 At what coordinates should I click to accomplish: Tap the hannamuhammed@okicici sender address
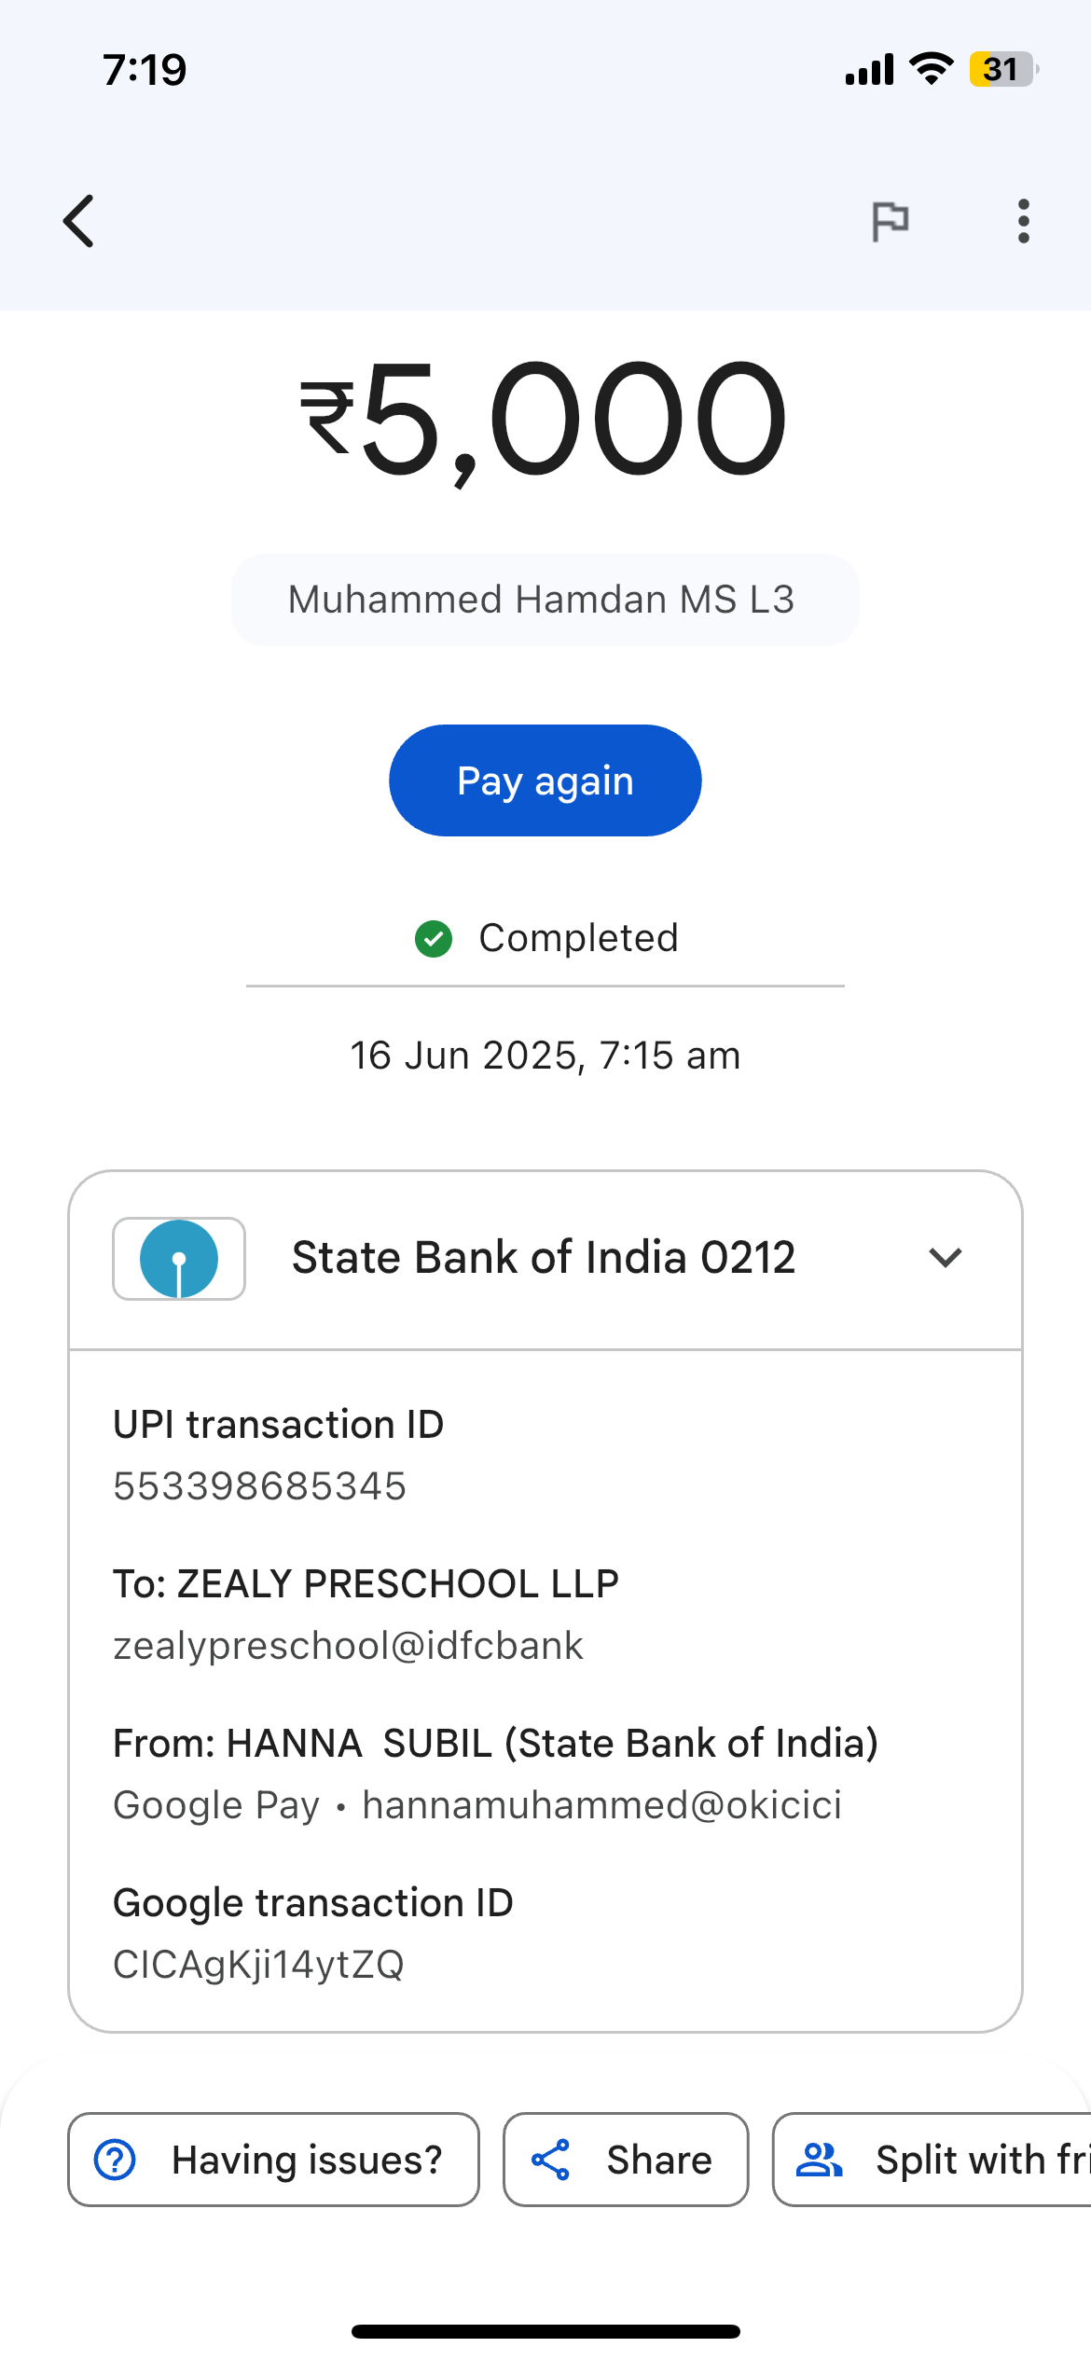[601, 1804]
